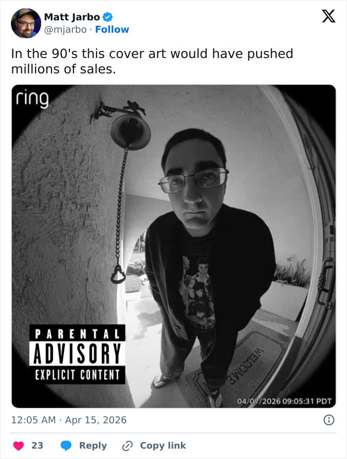Image resolution: width=347 pixels, height=459 pixels.
Task: Click the tweet text about 90's cover art
Action: pos(152,61)
